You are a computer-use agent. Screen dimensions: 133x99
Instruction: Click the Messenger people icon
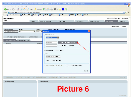[x=66, y=9]
